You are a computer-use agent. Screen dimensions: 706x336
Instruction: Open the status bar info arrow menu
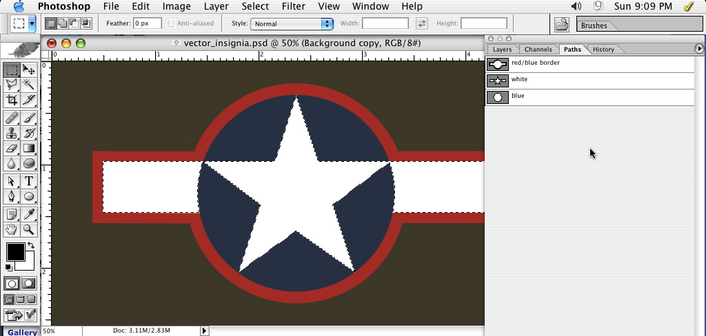(204, 330)
